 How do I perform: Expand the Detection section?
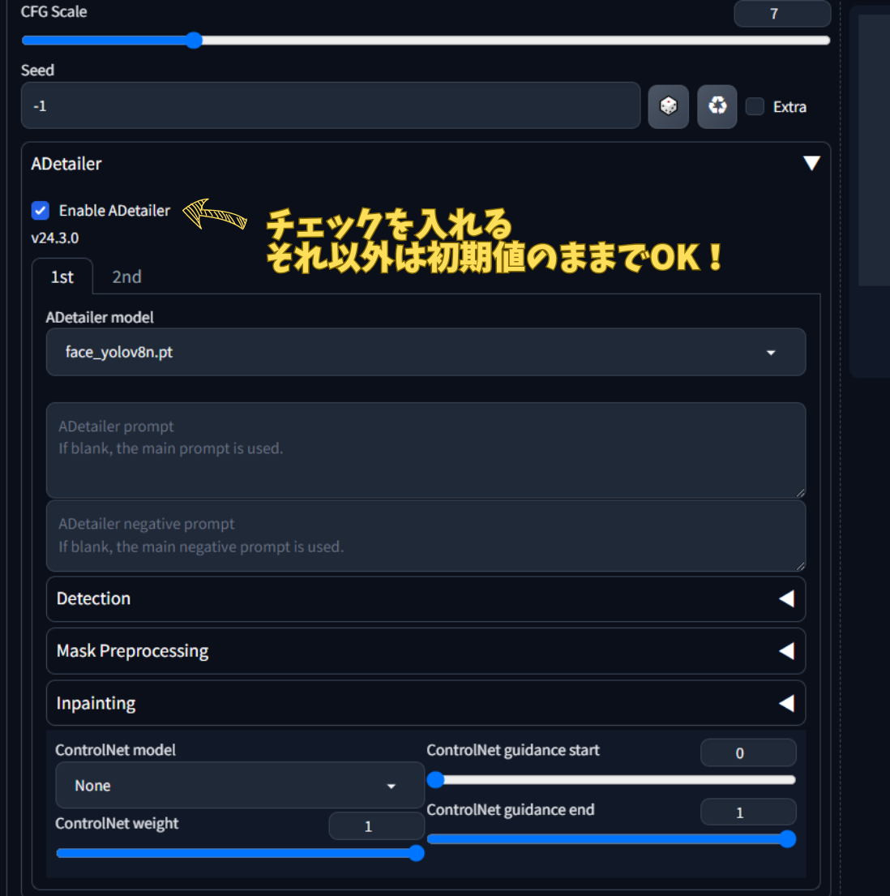pos(426,599)
